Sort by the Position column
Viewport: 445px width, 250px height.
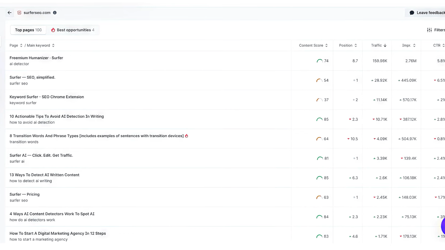pyautogui.click(x=348, y=45)
